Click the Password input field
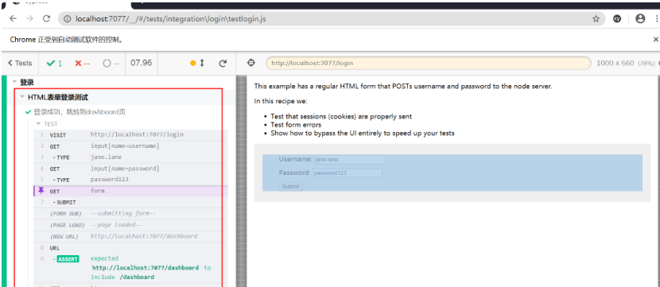The image size is (660, 287). [347, 173]
